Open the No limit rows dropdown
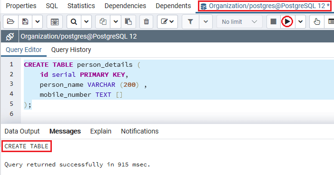This screenshot has width=334, height=175. tap(239, 21)
